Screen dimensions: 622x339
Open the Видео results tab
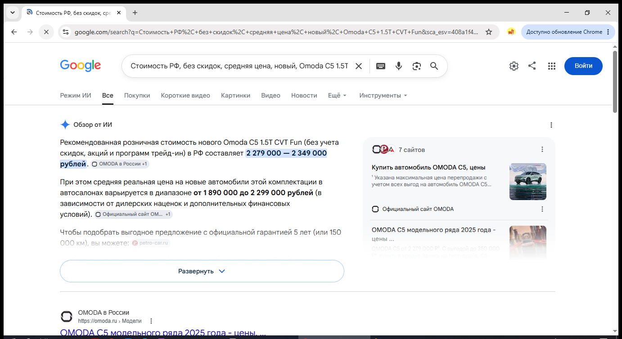point(271,95)
